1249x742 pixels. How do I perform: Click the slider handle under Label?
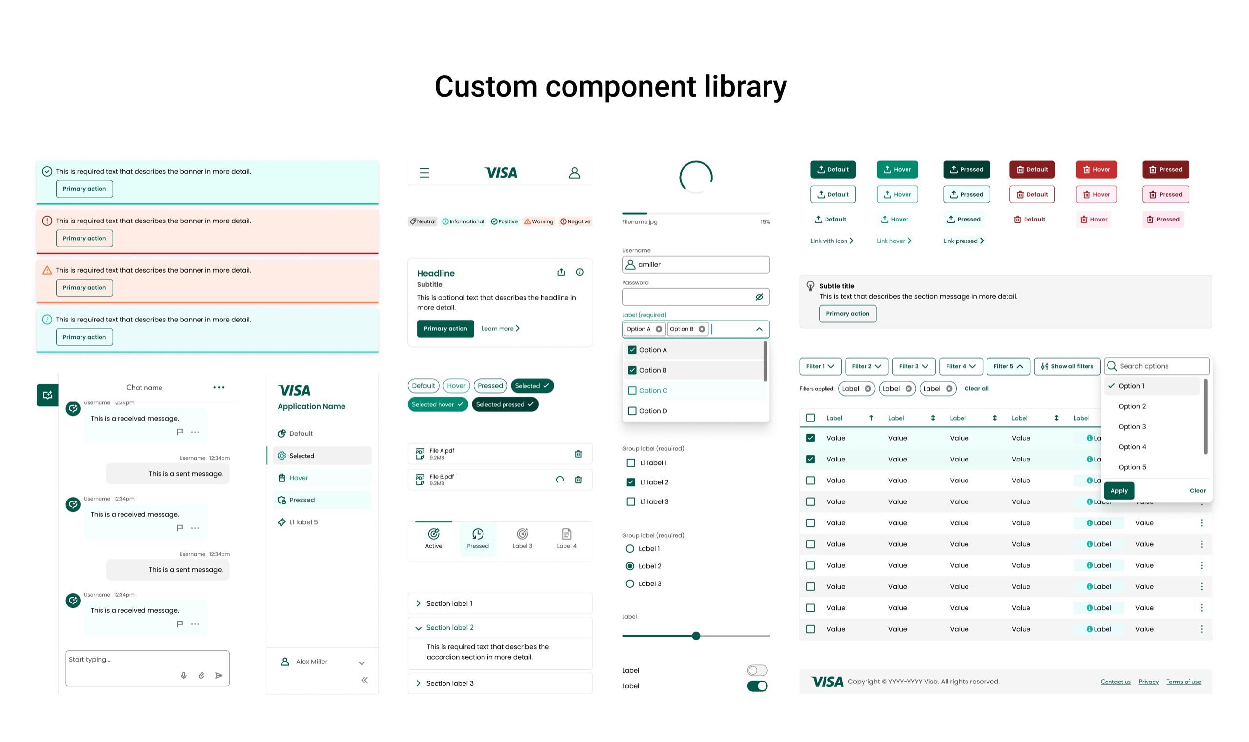point(696,636)
